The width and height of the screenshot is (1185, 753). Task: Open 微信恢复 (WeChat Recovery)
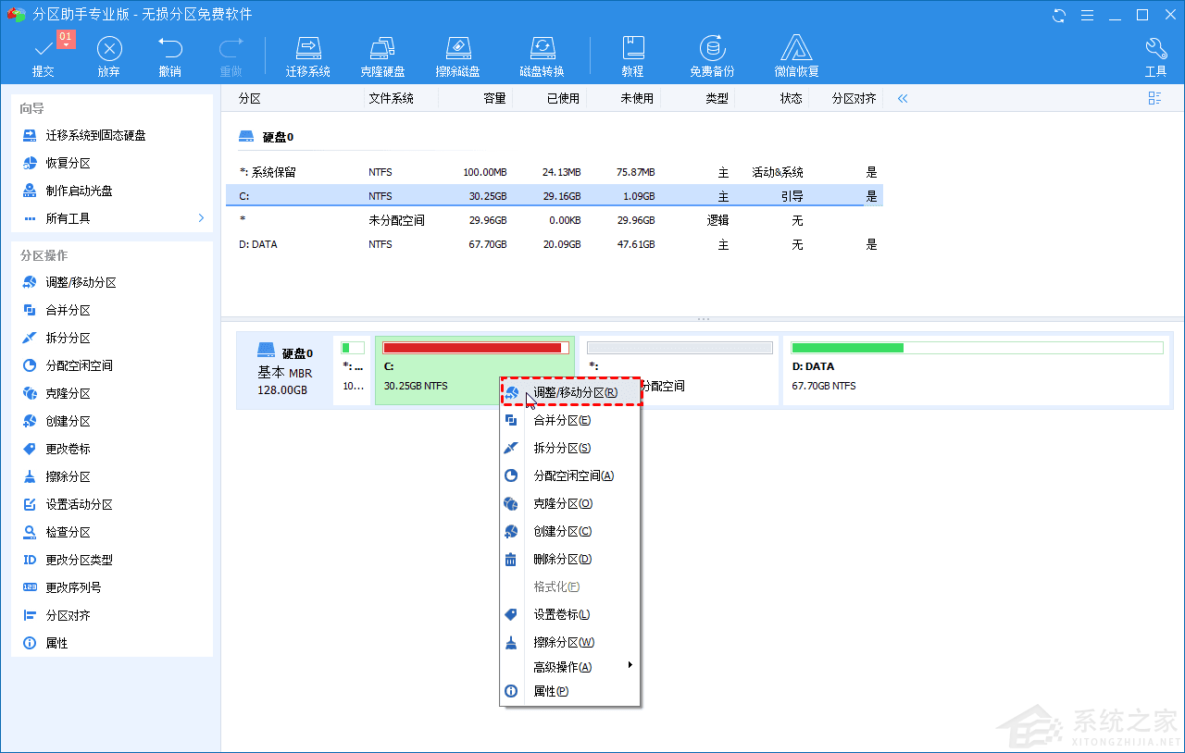point(795,54)
